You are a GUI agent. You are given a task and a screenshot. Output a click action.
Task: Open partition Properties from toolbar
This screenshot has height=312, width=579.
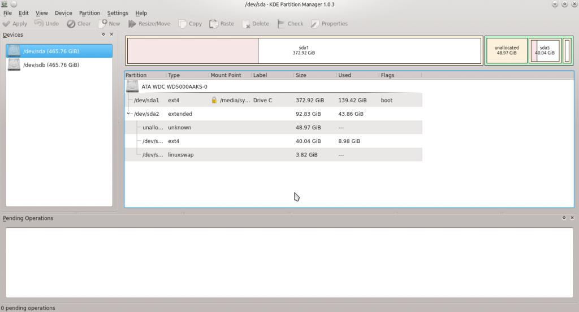click(315, 24)
